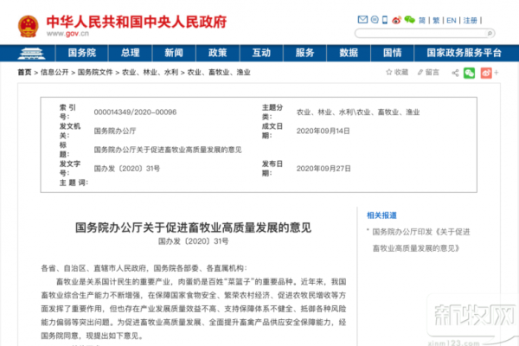Open 信息公开 breadcrumb link

pyautogui.click(x=54, y=72)
